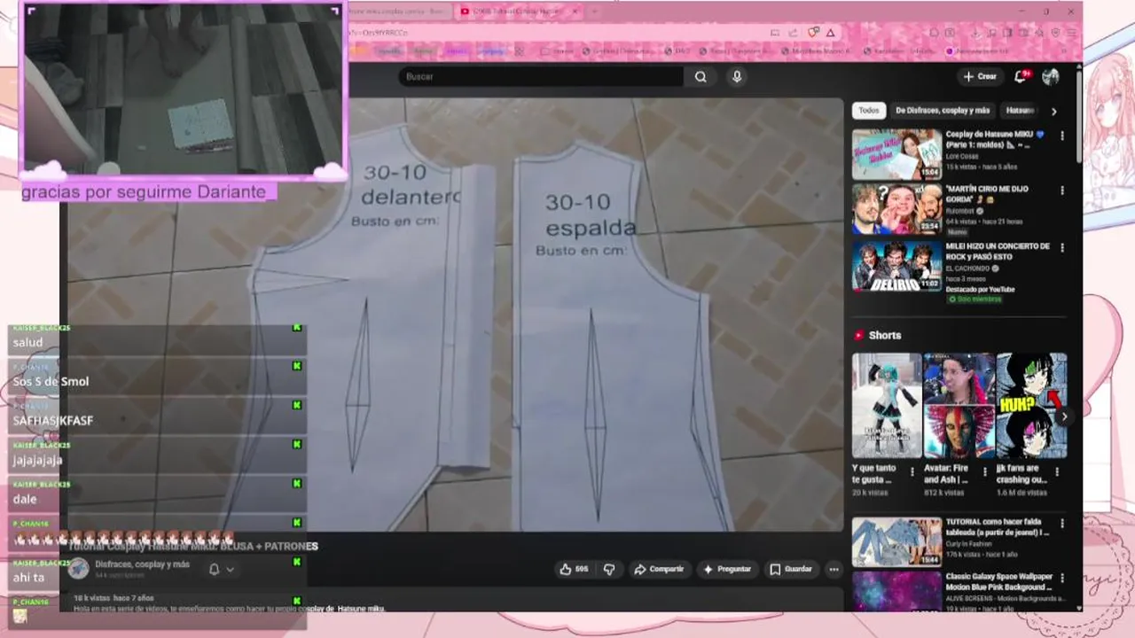Open options for 'Avatar: Fire and Ash' short
The height and width of the screenshot is (638, 1135).
985,471
